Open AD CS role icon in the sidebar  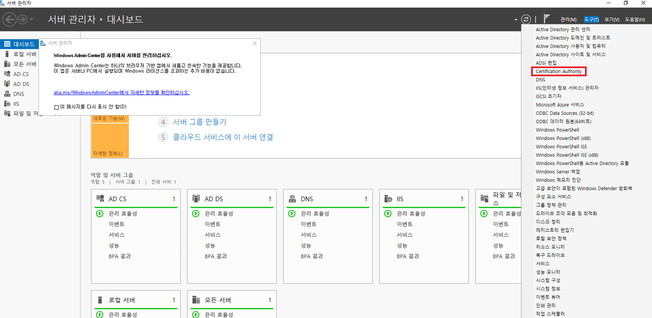coord(7,74)
